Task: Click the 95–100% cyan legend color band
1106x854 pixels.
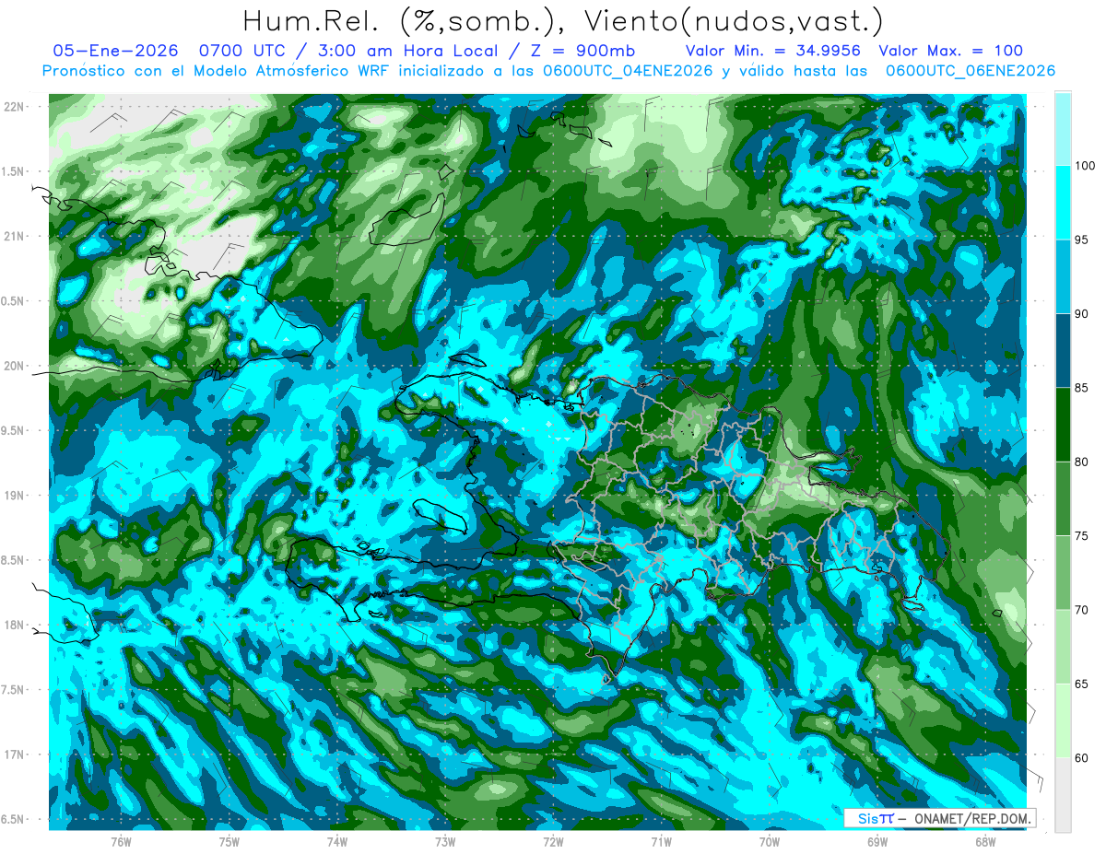Action: pos(1063,203)
